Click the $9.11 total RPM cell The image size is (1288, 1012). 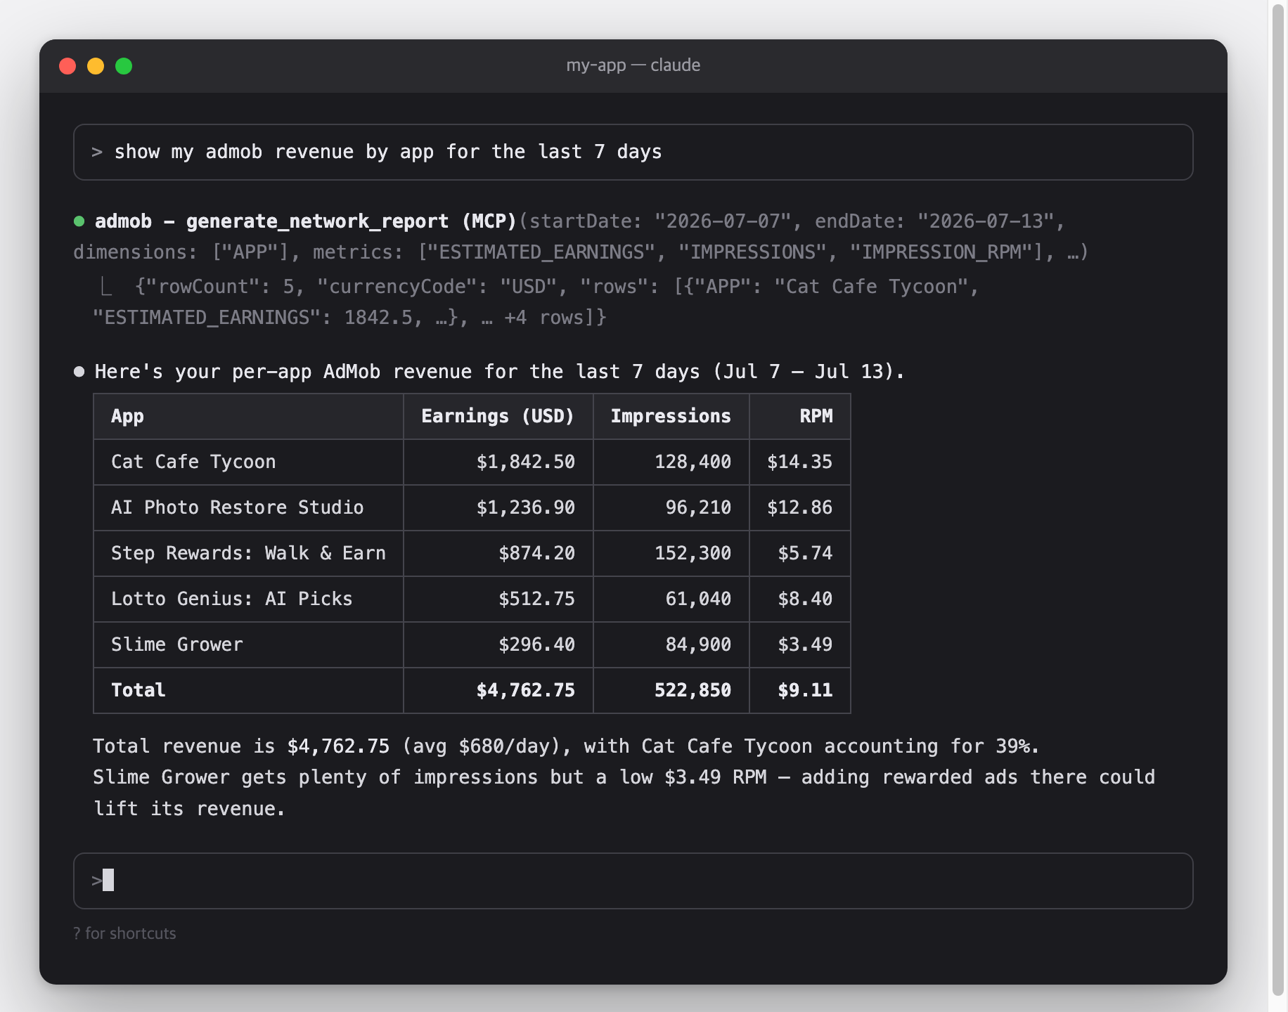[x=800, y=690]
